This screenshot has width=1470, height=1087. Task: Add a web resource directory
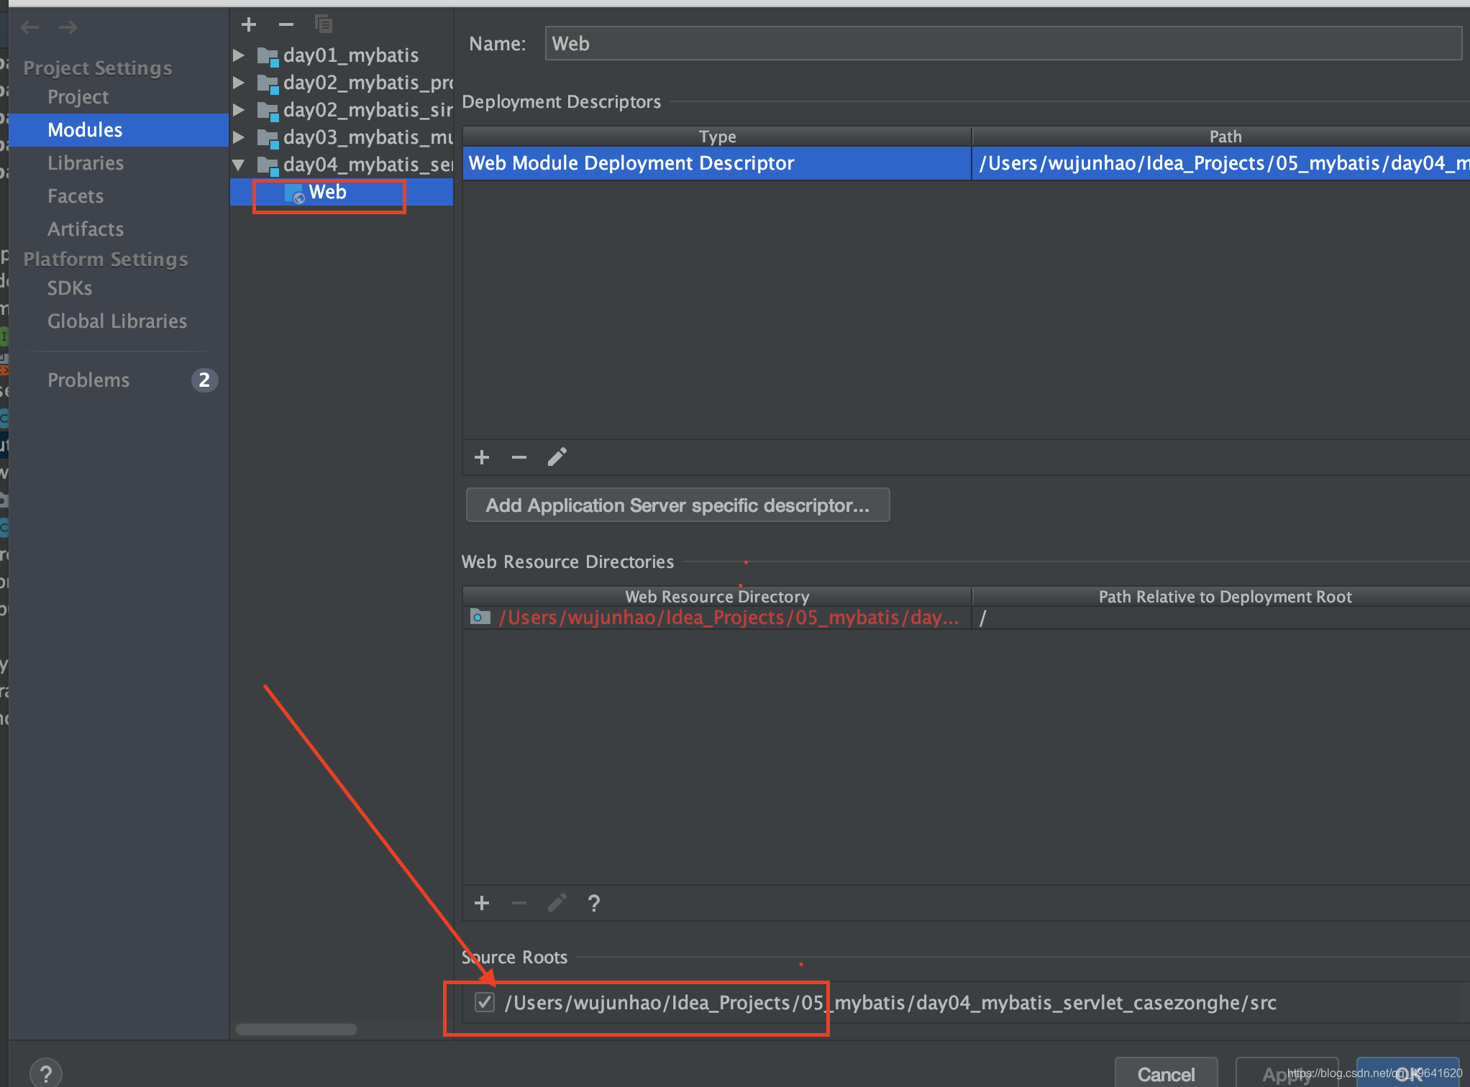482,903
